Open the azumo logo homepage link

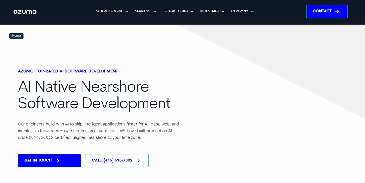pyautogui.click(x=25, y=12)
